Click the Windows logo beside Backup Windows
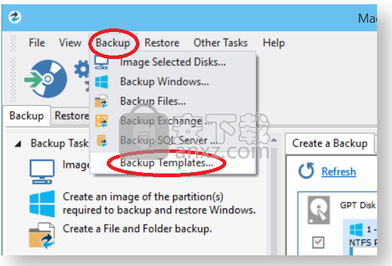Viewport: 392px width, 266px height. 102,82
